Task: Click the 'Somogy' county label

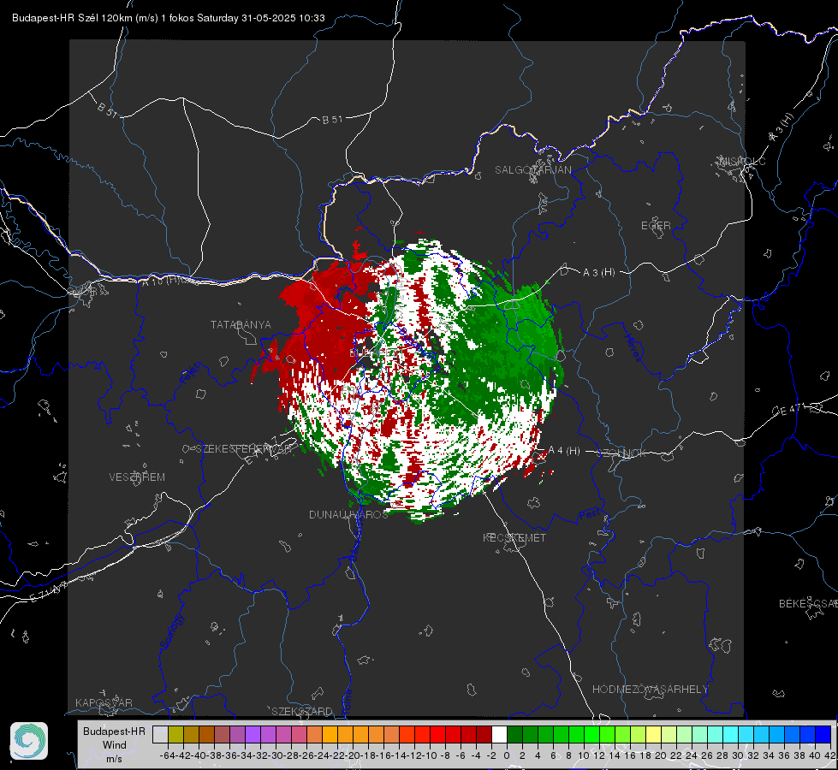Action: (172, 631)
